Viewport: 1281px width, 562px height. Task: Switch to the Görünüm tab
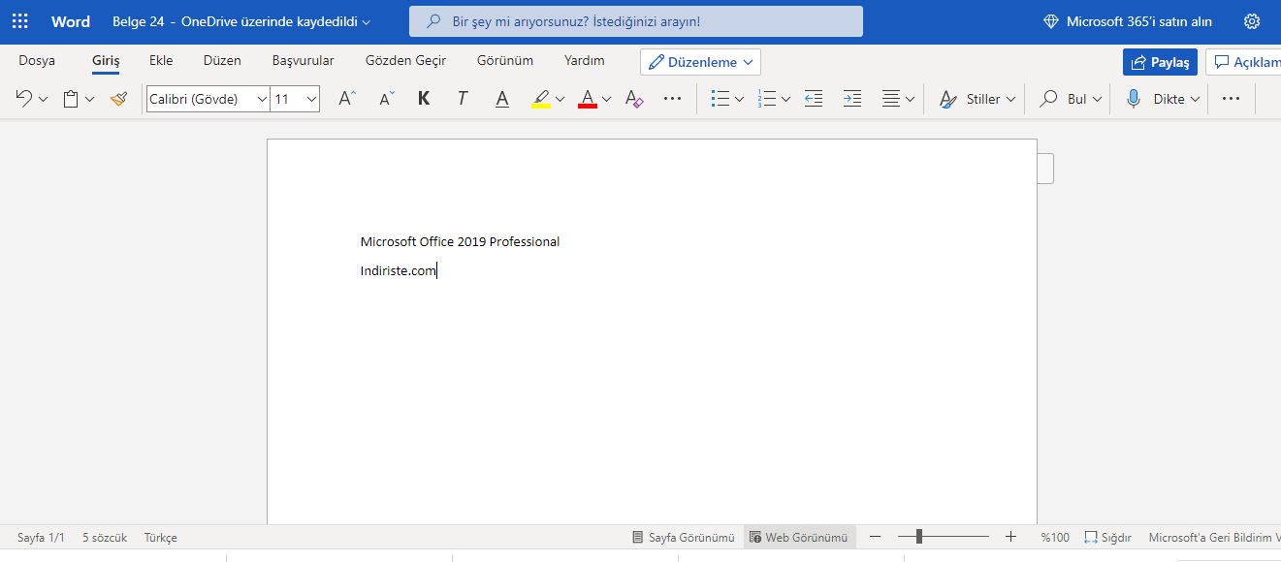(505, 60)
